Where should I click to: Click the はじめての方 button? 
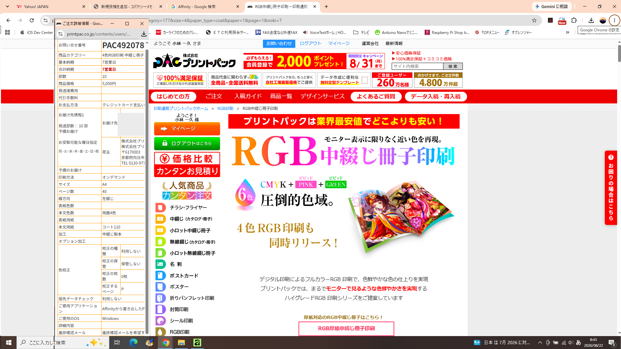click(x=173, y=97)
